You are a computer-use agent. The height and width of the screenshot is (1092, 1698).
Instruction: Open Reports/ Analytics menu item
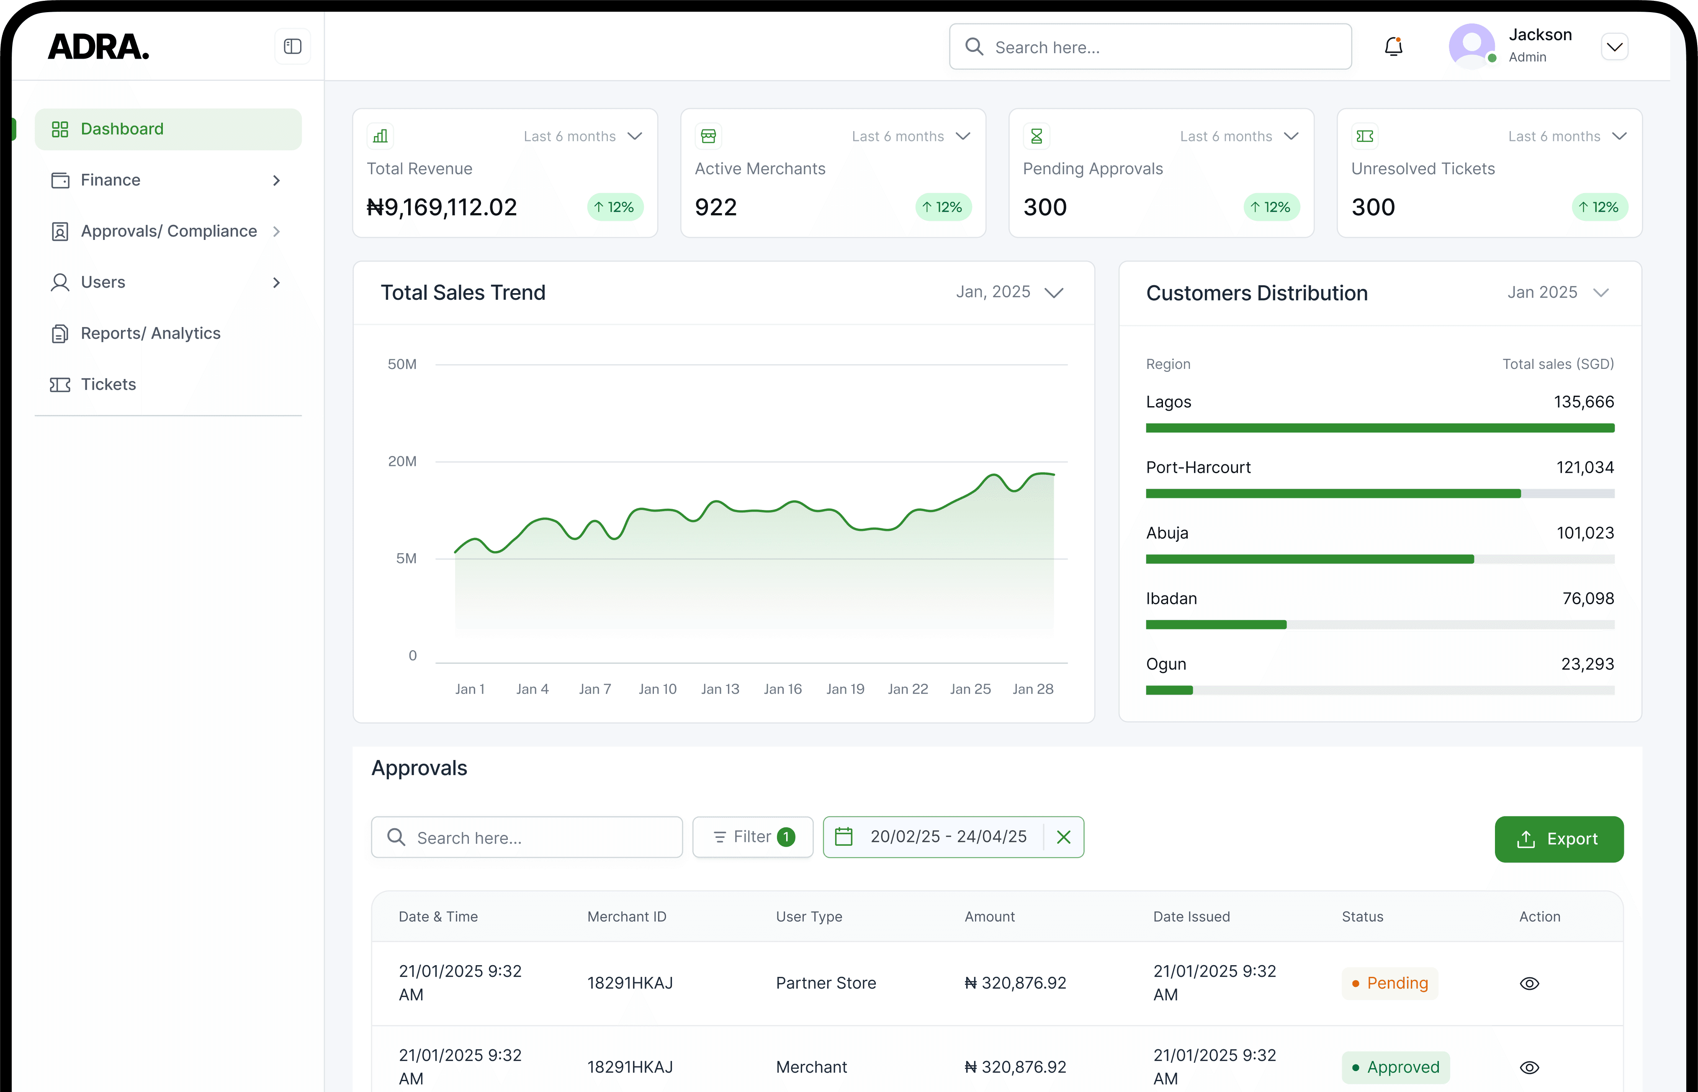click(x=168, y=333)
